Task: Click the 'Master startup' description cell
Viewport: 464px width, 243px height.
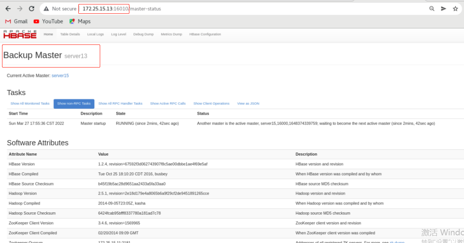Action: pyautogui.click(x=93, y=124)
